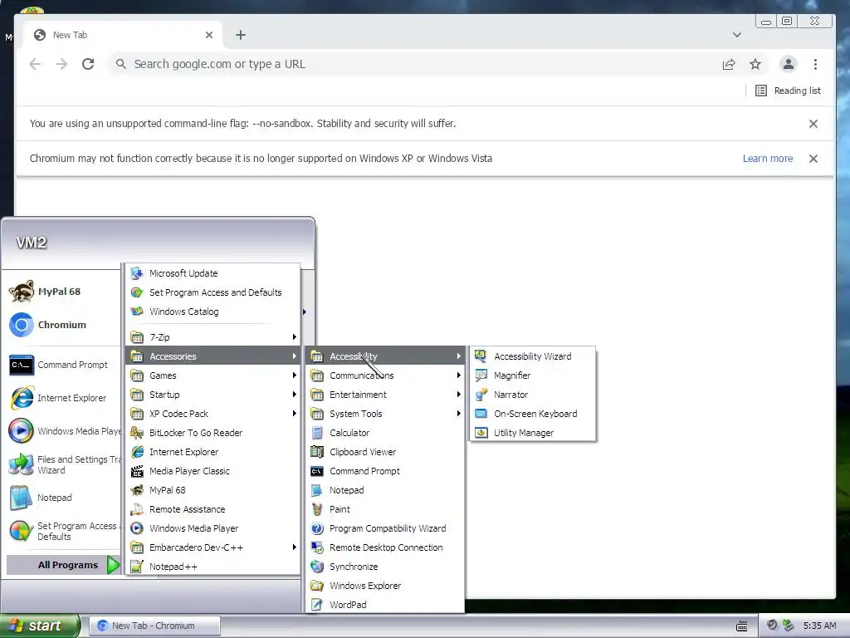The height and width of the screenshot is (638, 850).
Task: Click the Windows Start button
Action: 40,626
